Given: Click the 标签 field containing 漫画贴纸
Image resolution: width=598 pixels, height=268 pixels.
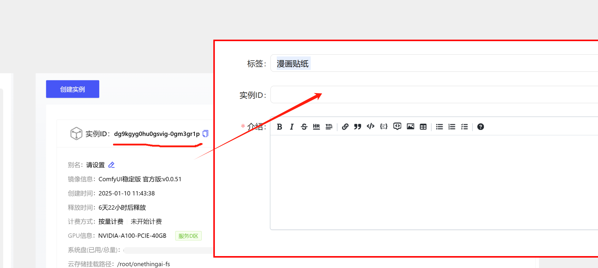Looking at the screenshot, I should (x=434, y=63).
